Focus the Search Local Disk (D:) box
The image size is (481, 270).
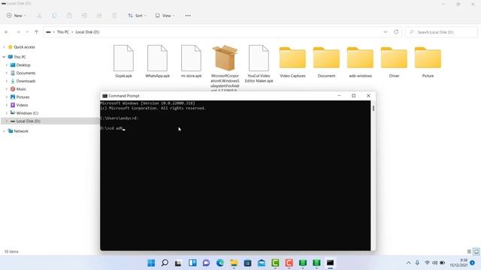441,31
